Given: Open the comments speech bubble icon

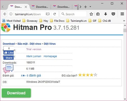Looking at the screenshot, I should tap(8, 69).
